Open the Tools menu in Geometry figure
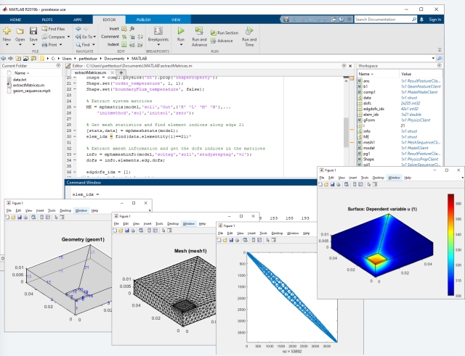Viewport: 465px width, 356px height. (50, 210)
